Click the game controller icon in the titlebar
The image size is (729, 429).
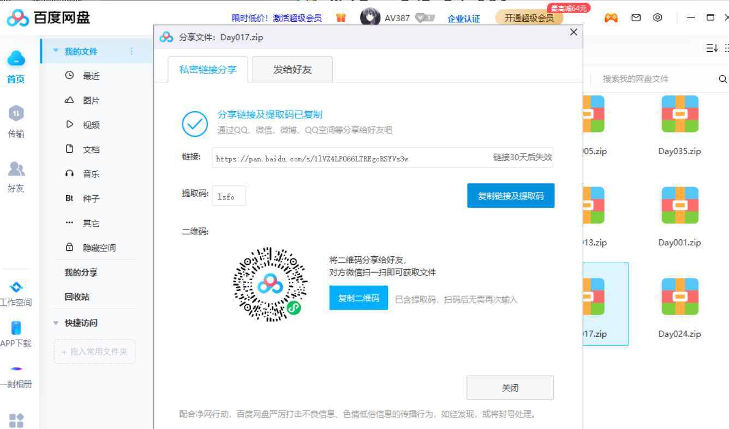[611, 17]
